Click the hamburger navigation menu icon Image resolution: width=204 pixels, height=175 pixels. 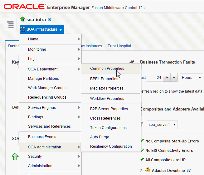tap(11, 24)
